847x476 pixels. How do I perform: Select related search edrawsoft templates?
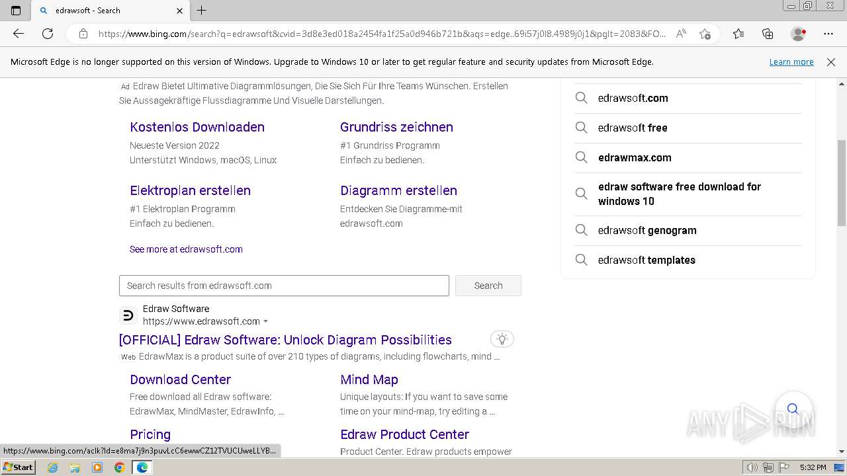click(646, 260)
